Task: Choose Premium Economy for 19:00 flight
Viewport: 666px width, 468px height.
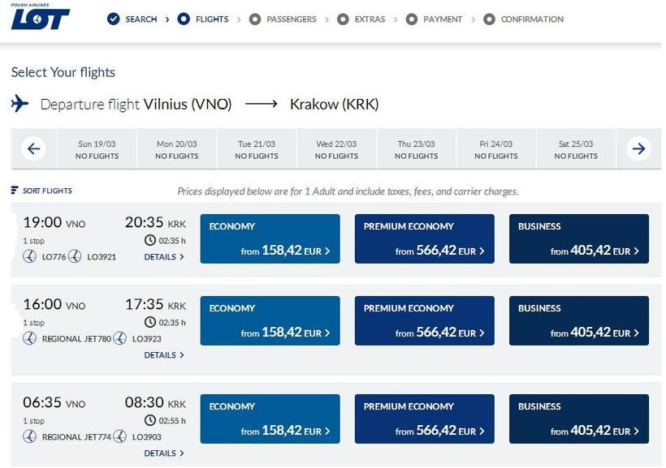Action: pyautogui.click(x=424, y=239)
